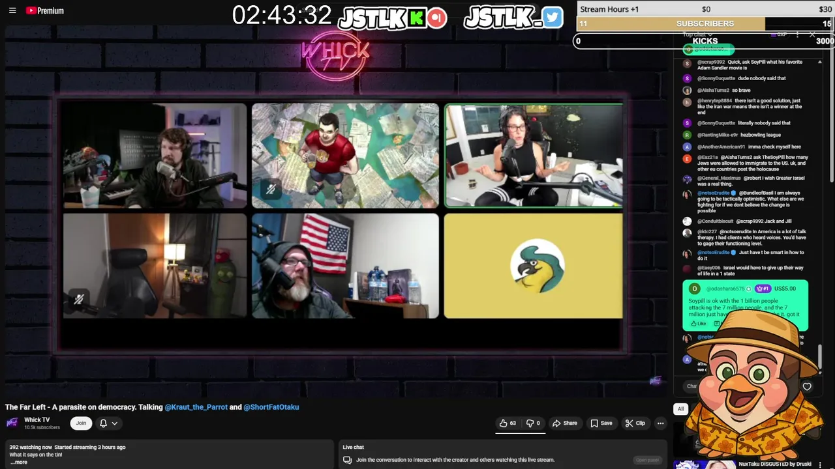Open options for NuxTaku recommended video
The width and height of the screenshot is (835, 469).
(x=820, y=464)
